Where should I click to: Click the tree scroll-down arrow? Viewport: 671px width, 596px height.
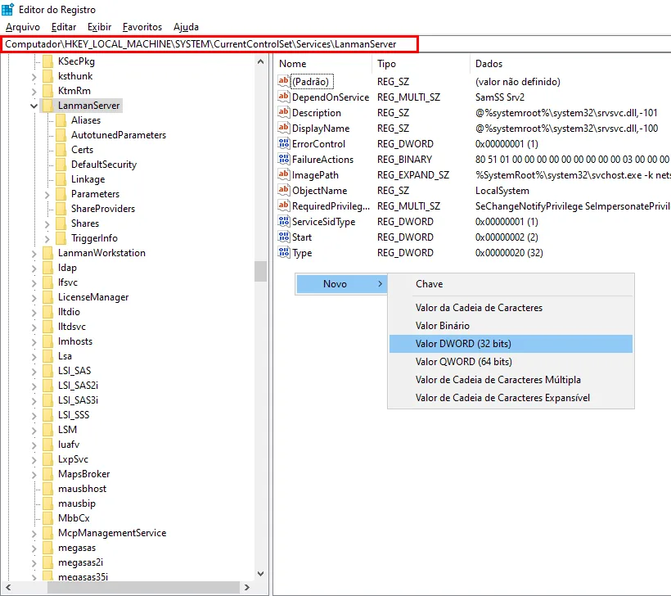pos(260,574)
